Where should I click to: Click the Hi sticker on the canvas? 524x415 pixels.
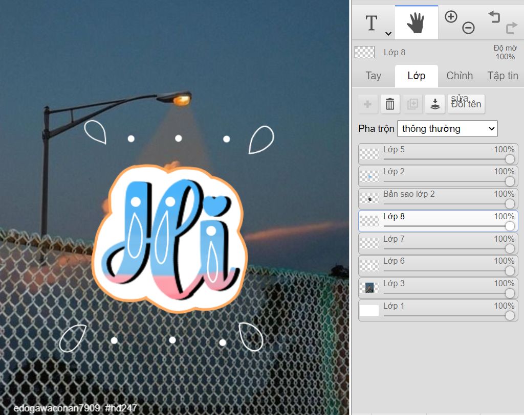170,238
